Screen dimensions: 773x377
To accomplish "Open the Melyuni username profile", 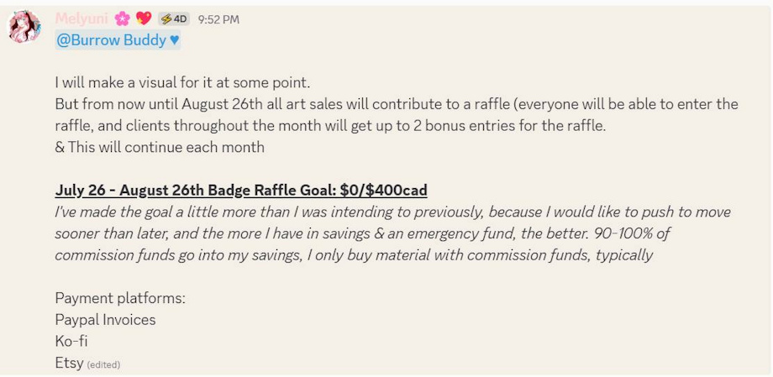I will pyautogui.click(x=82, y=18).
